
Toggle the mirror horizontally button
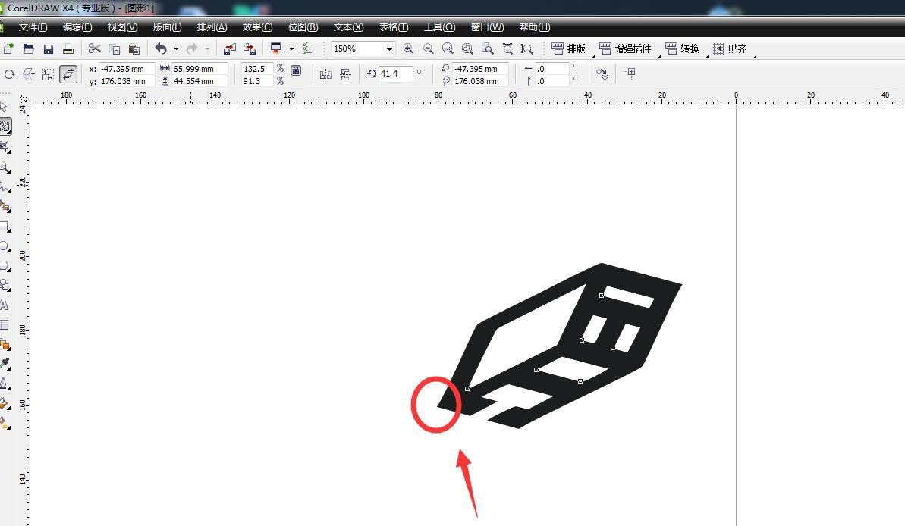click(325, 74)
